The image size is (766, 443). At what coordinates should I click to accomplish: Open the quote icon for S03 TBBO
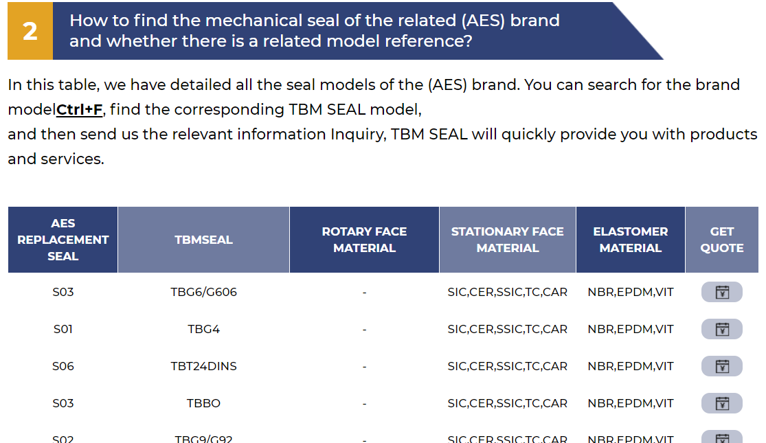pyautogui.click(x=721, y=403)
